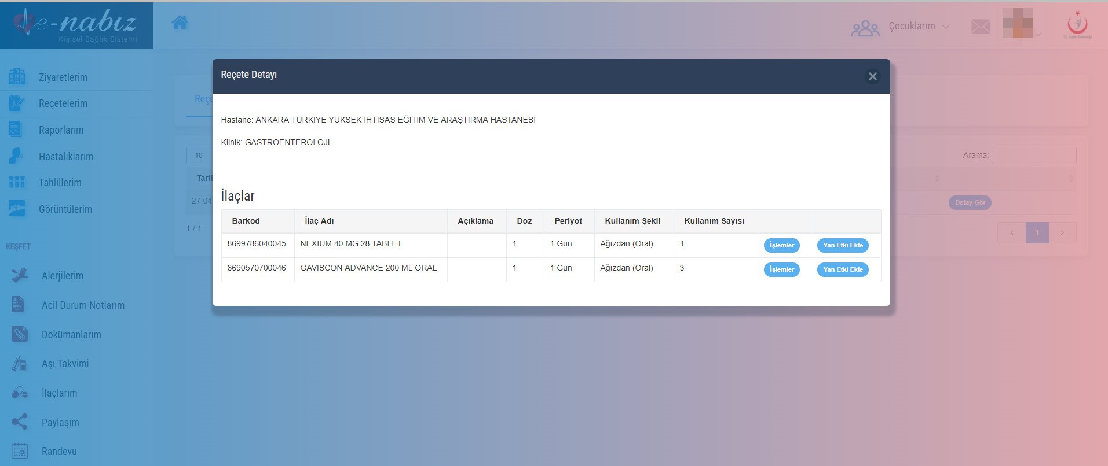
Task: Sort by the Kullanım Sayısı column header
Action: tap(714, 221)
